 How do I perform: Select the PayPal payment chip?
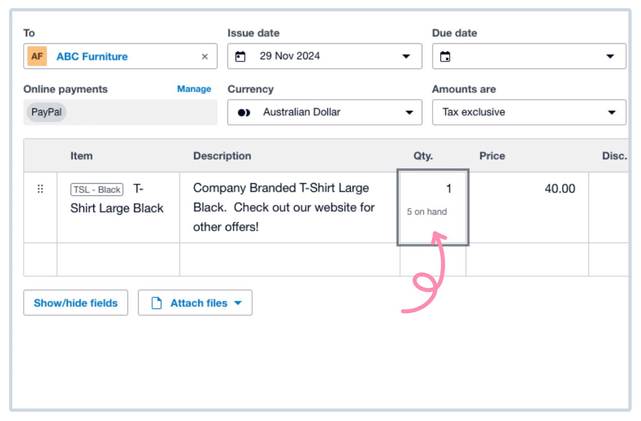click(46, 112)
